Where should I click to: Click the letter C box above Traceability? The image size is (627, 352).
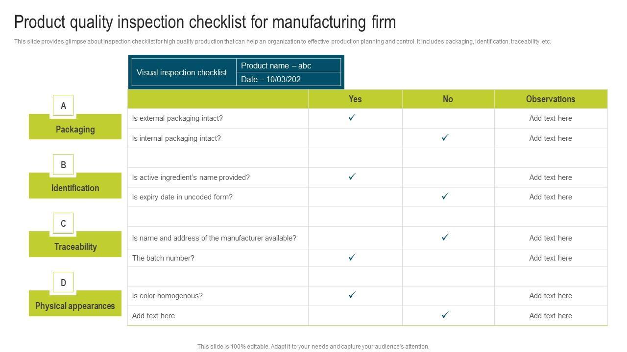point(63,223)
